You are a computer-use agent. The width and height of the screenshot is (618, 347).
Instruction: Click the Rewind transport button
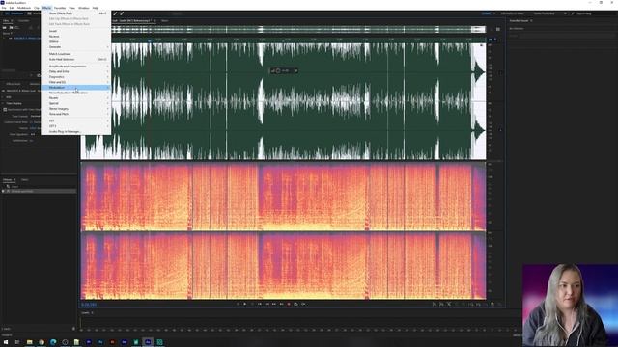pos(267,304)
